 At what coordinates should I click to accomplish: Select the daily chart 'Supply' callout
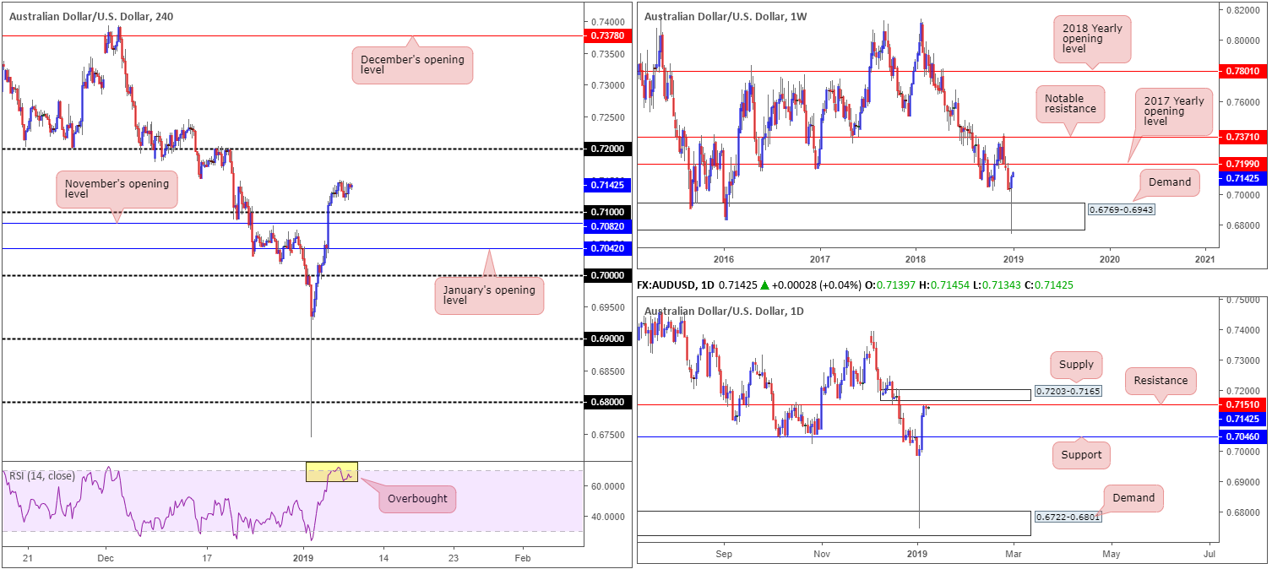tap(1076, 365)
